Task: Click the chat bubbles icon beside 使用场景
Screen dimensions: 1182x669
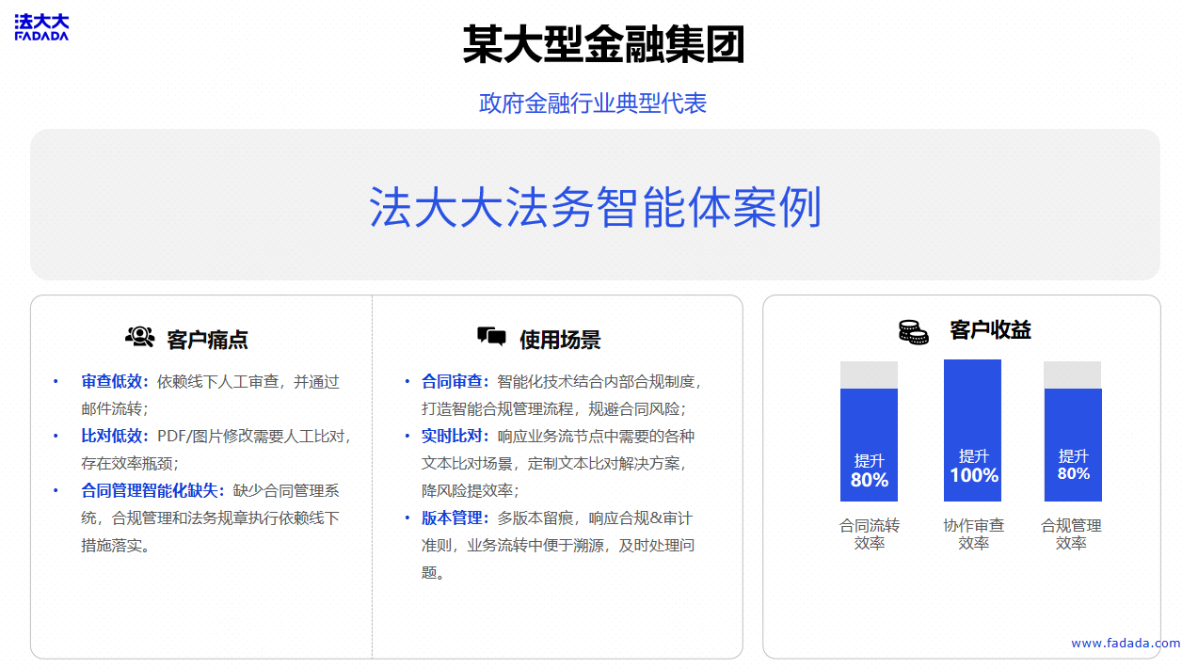Action: 491,337
